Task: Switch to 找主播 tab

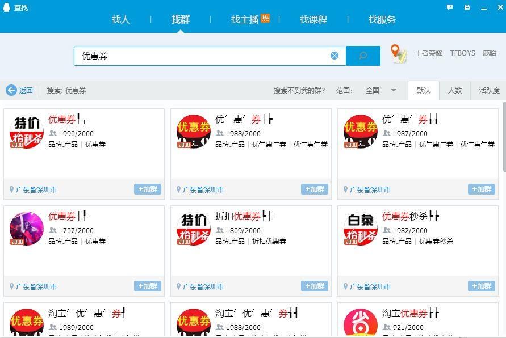Action: tap(245, 20)
